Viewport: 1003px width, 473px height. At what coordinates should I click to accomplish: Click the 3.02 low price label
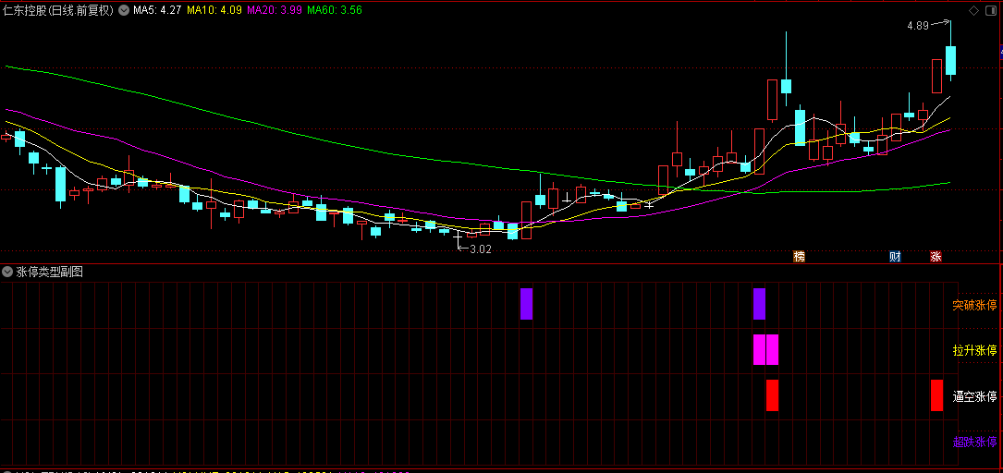point(481,249)
